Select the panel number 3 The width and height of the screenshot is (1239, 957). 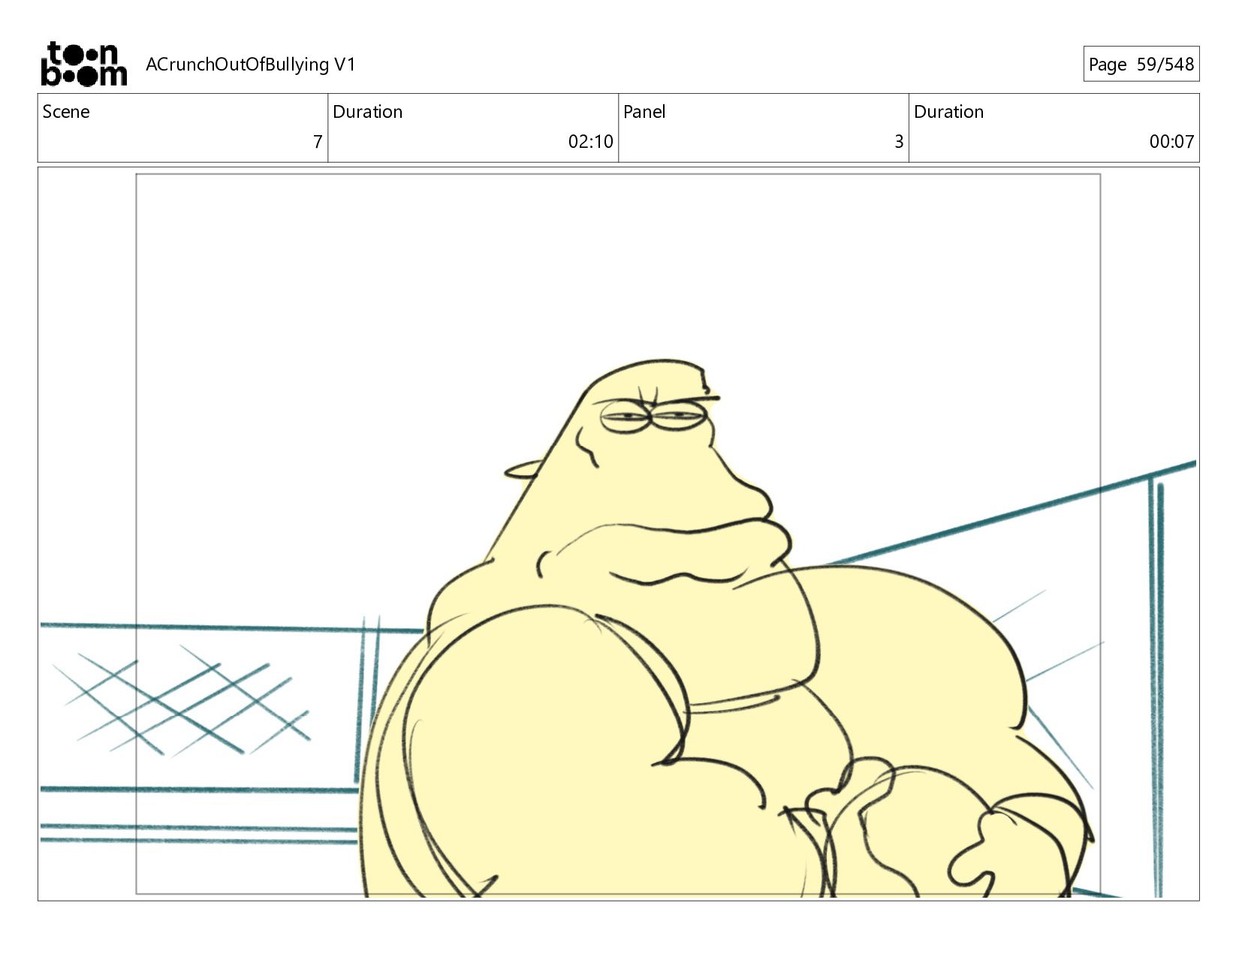899,142
